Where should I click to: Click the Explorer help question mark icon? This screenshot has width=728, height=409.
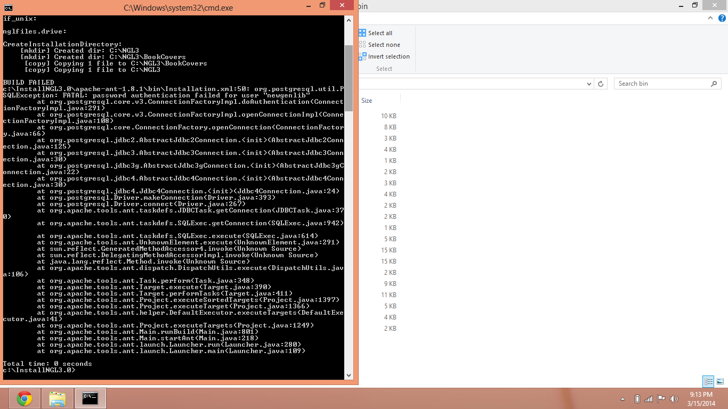click(722, 18)
